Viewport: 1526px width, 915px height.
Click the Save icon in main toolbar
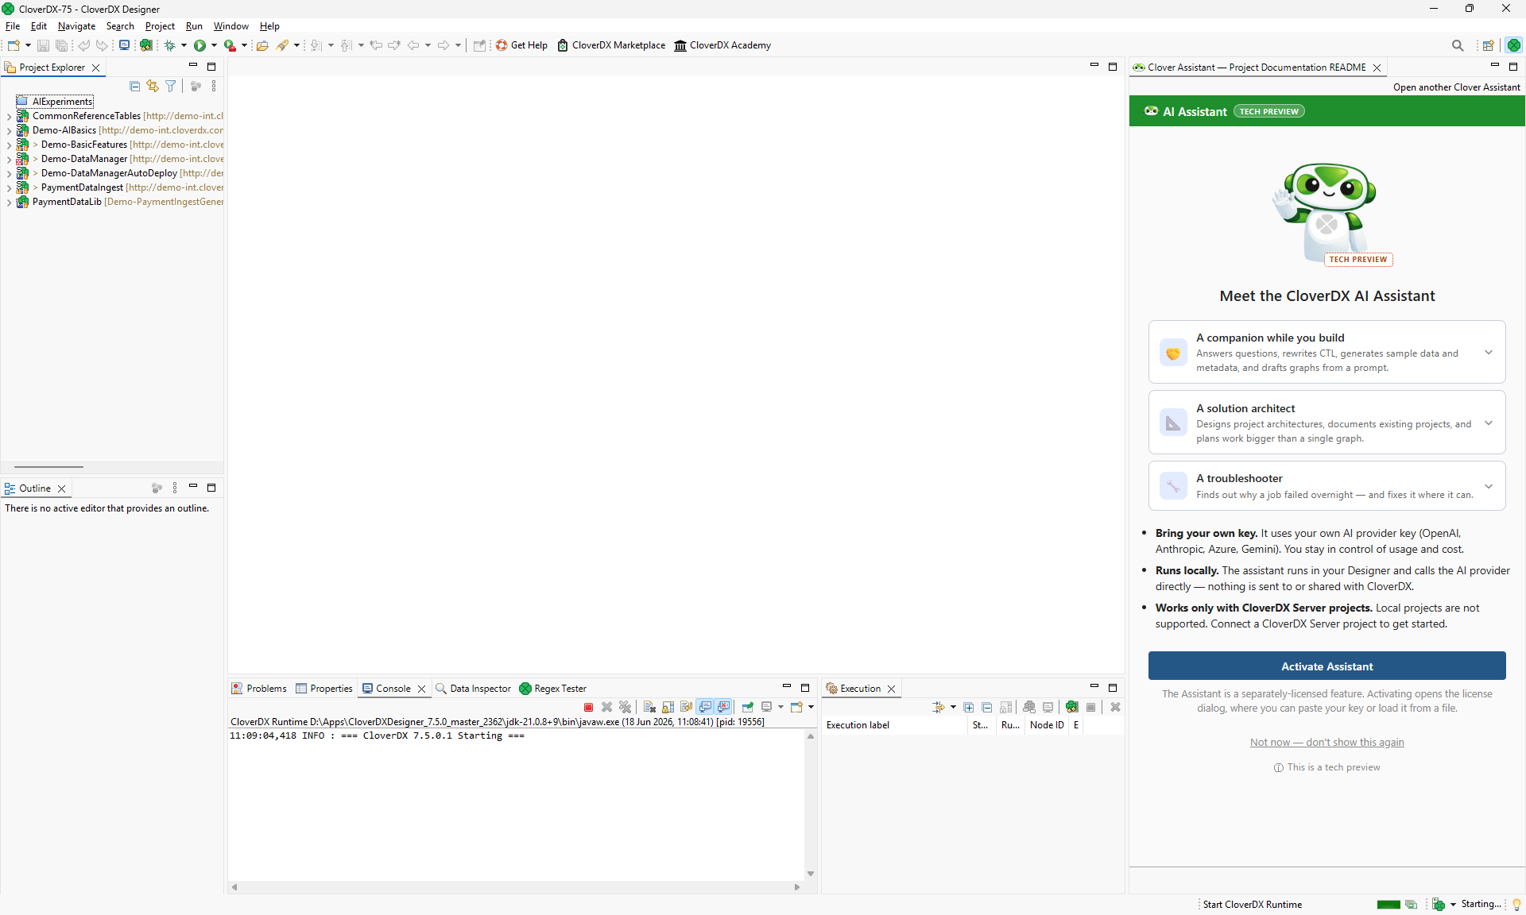tap(43, 45)
